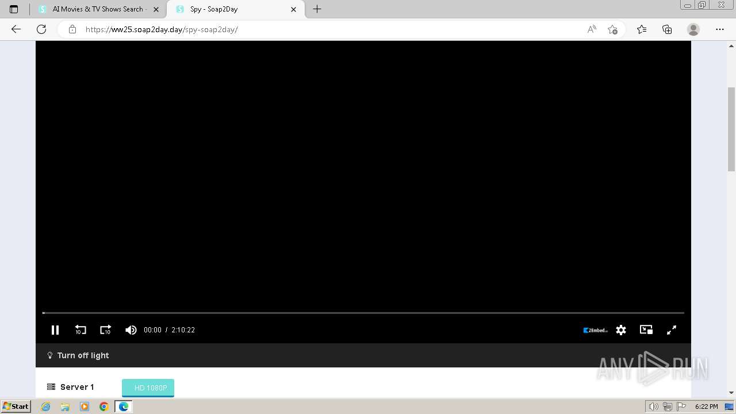Show the desktop via taskbar corner

(x=729, y=407)
